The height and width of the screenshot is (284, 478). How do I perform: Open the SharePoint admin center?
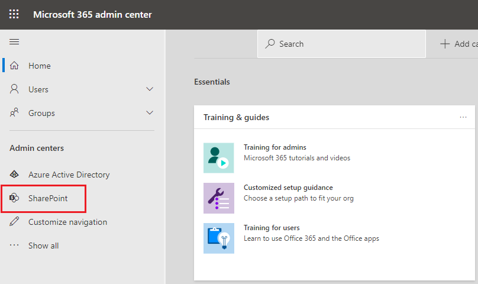coord(48,198)
